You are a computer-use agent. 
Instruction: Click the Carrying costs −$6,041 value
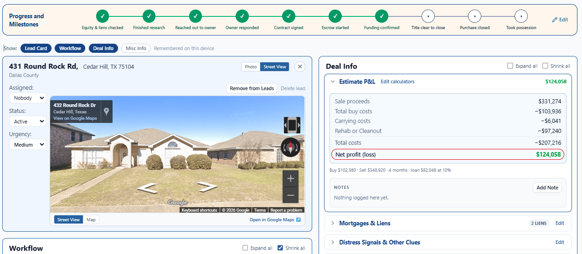551,121
